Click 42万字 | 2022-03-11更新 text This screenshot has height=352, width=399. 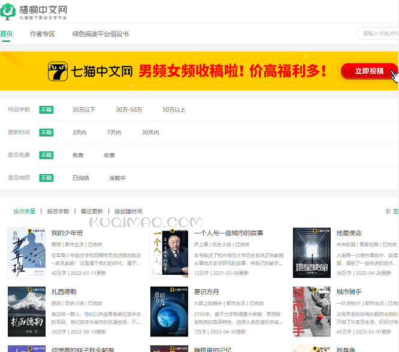pyautogui.click(x=78, y=273)
